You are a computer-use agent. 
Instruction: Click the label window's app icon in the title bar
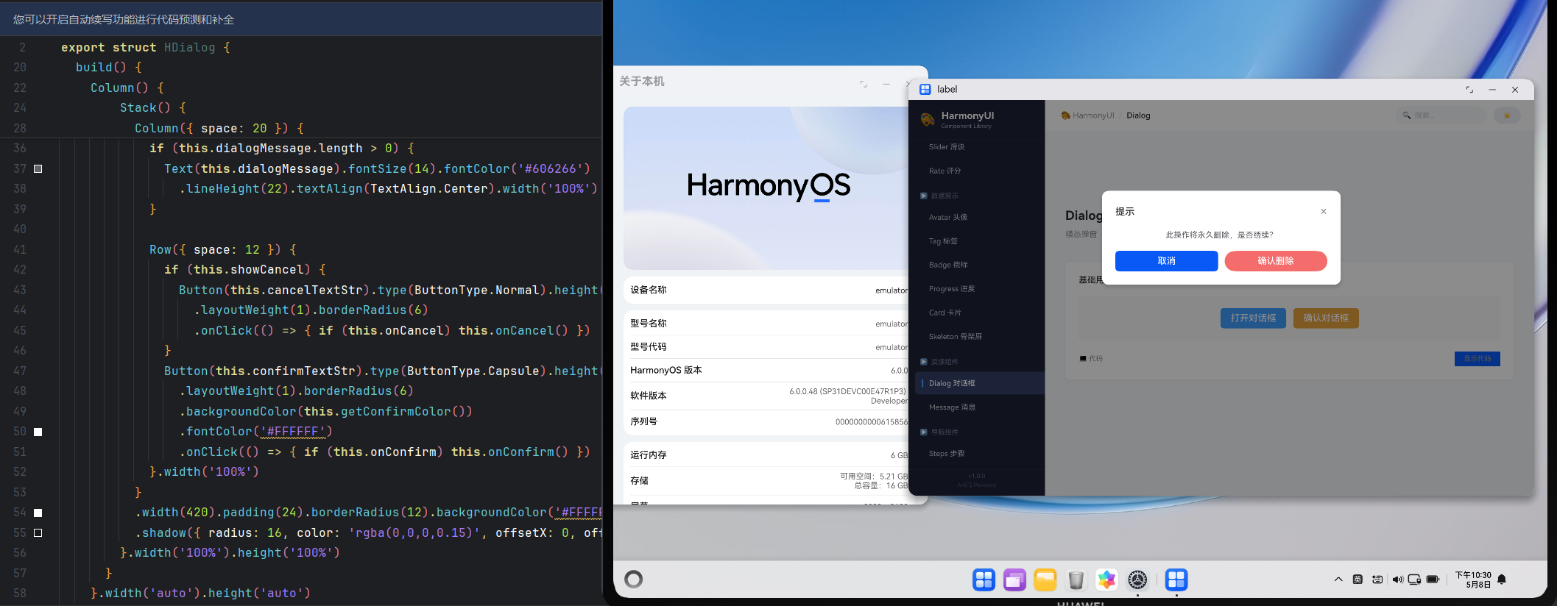(925, 90)
